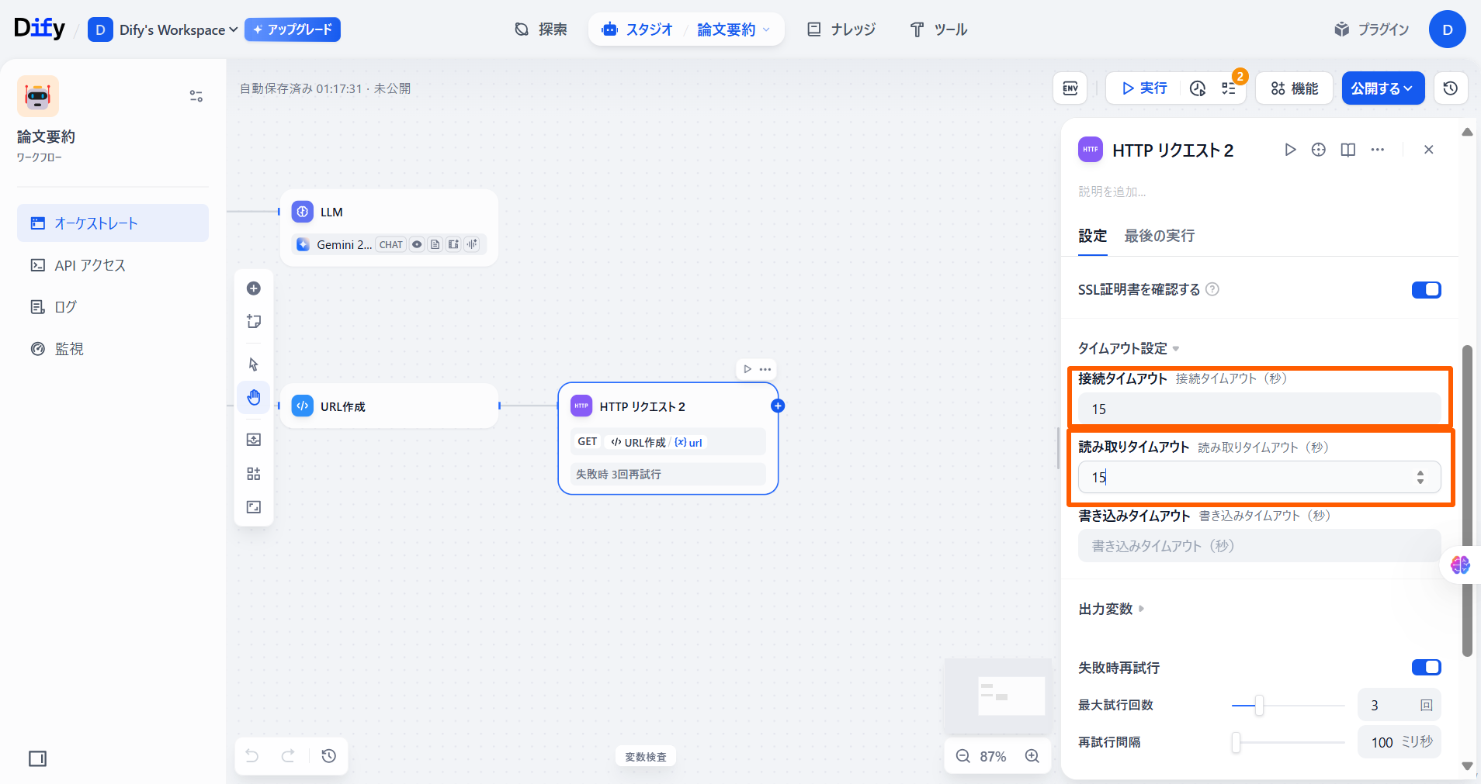The width and height of the screenshot is (1481, 784).
Task: Expand the 出力変数 section
Action: pos(1111,609)
